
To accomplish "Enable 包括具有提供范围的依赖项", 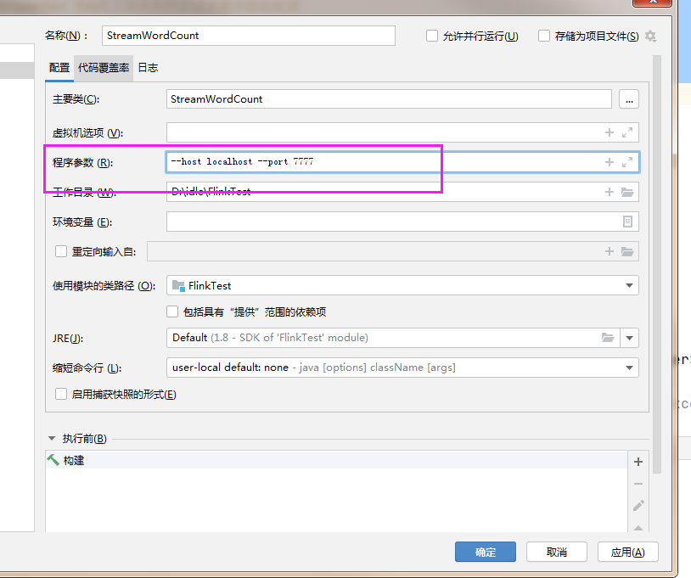I will (172, 311).
